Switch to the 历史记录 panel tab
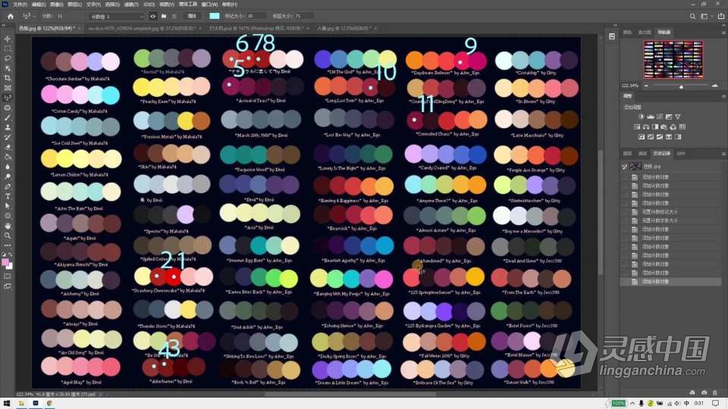728x409 pixels. click(x=661, y=154)
